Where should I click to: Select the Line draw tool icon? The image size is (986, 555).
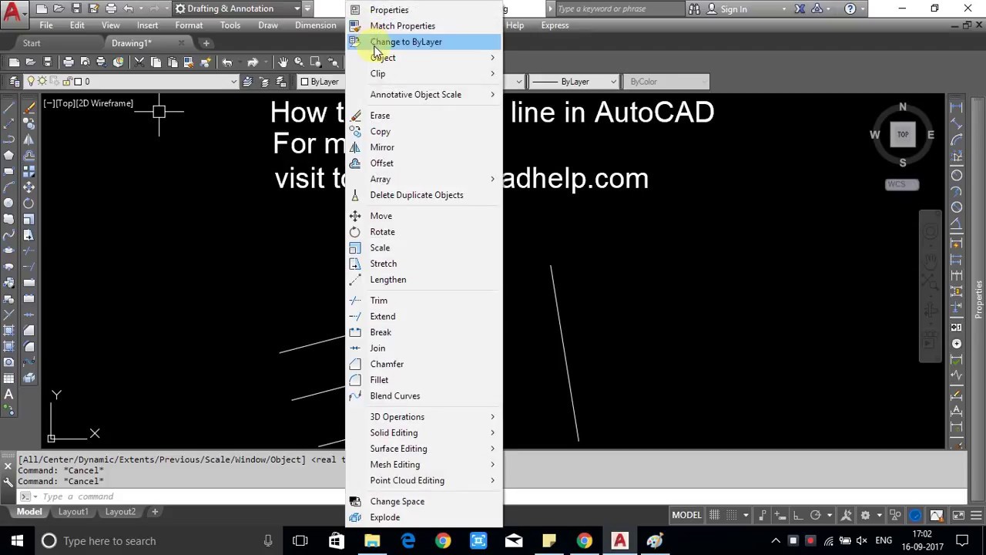pos(8,107)
